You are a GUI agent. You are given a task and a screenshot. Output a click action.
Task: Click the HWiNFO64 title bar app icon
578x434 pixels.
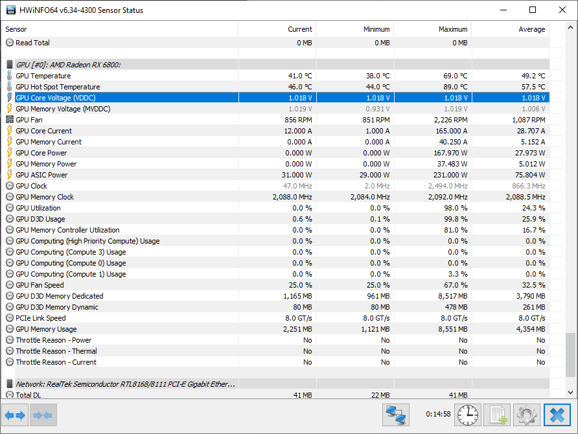(x=11, y=10)
